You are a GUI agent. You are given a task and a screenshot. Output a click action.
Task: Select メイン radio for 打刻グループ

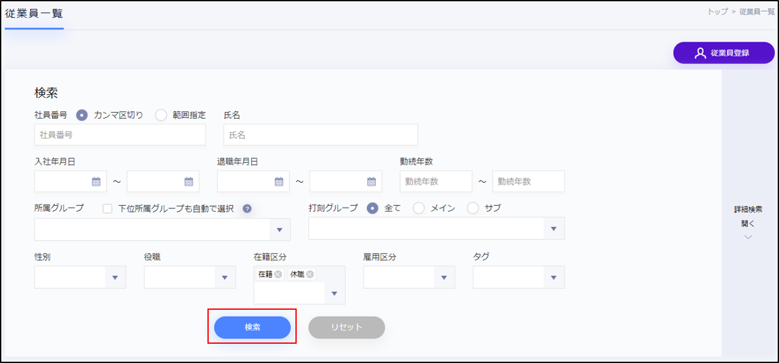[419, 208]
